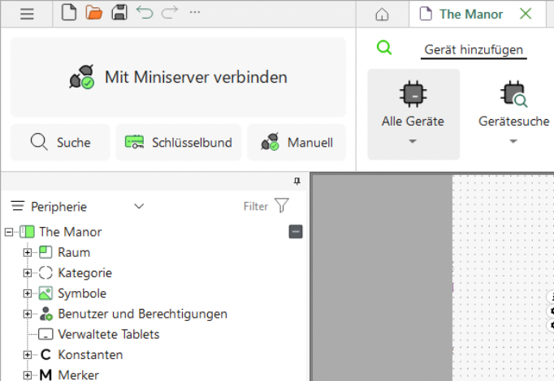Select the Symbole tree item
The image size is (554, 381).
coord(82,293)
